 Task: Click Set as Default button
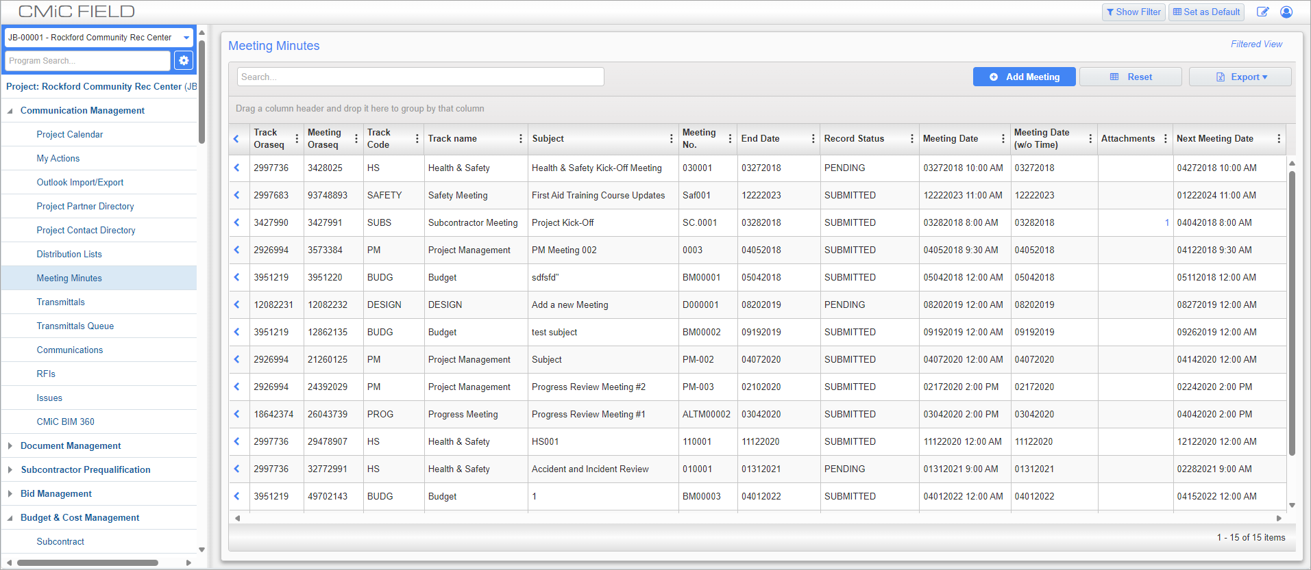1206,12
